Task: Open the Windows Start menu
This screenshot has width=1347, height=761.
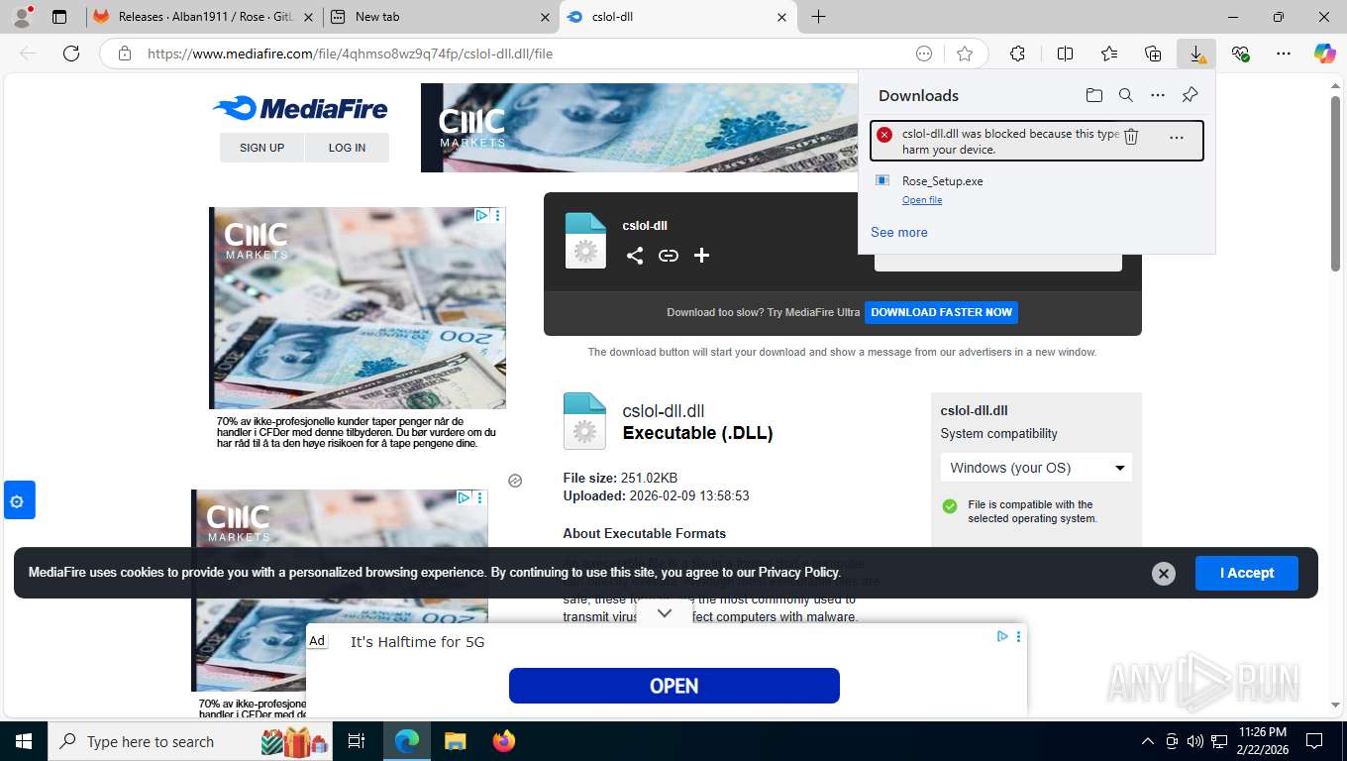Action: (x=23, y=741)
